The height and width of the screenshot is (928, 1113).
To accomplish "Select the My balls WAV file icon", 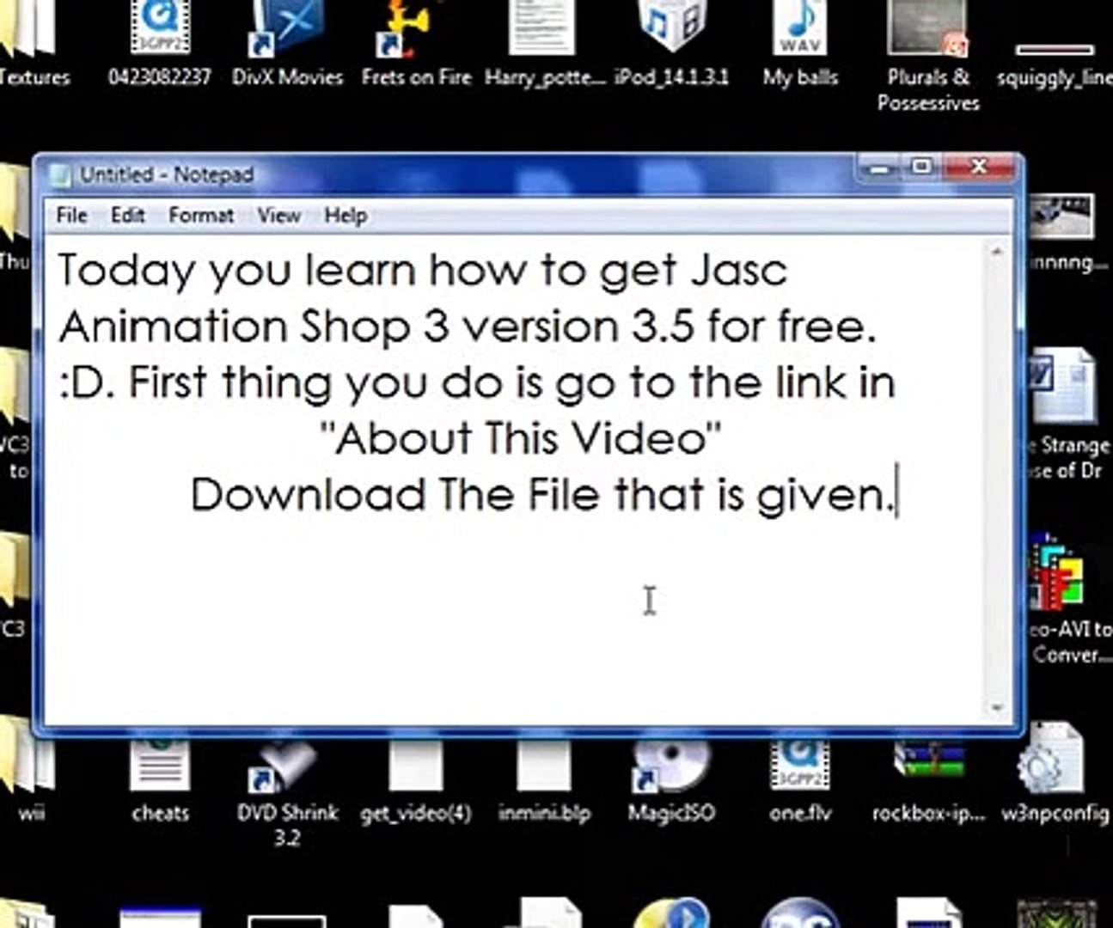I will pyautogui.click(x=800, y=45).
